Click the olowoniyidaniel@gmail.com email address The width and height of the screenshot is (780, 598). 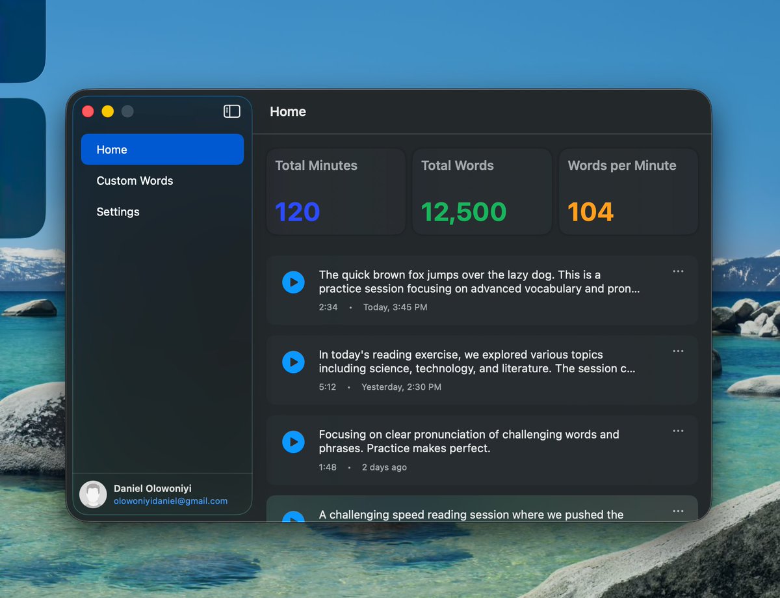click(x=170, y=501)
